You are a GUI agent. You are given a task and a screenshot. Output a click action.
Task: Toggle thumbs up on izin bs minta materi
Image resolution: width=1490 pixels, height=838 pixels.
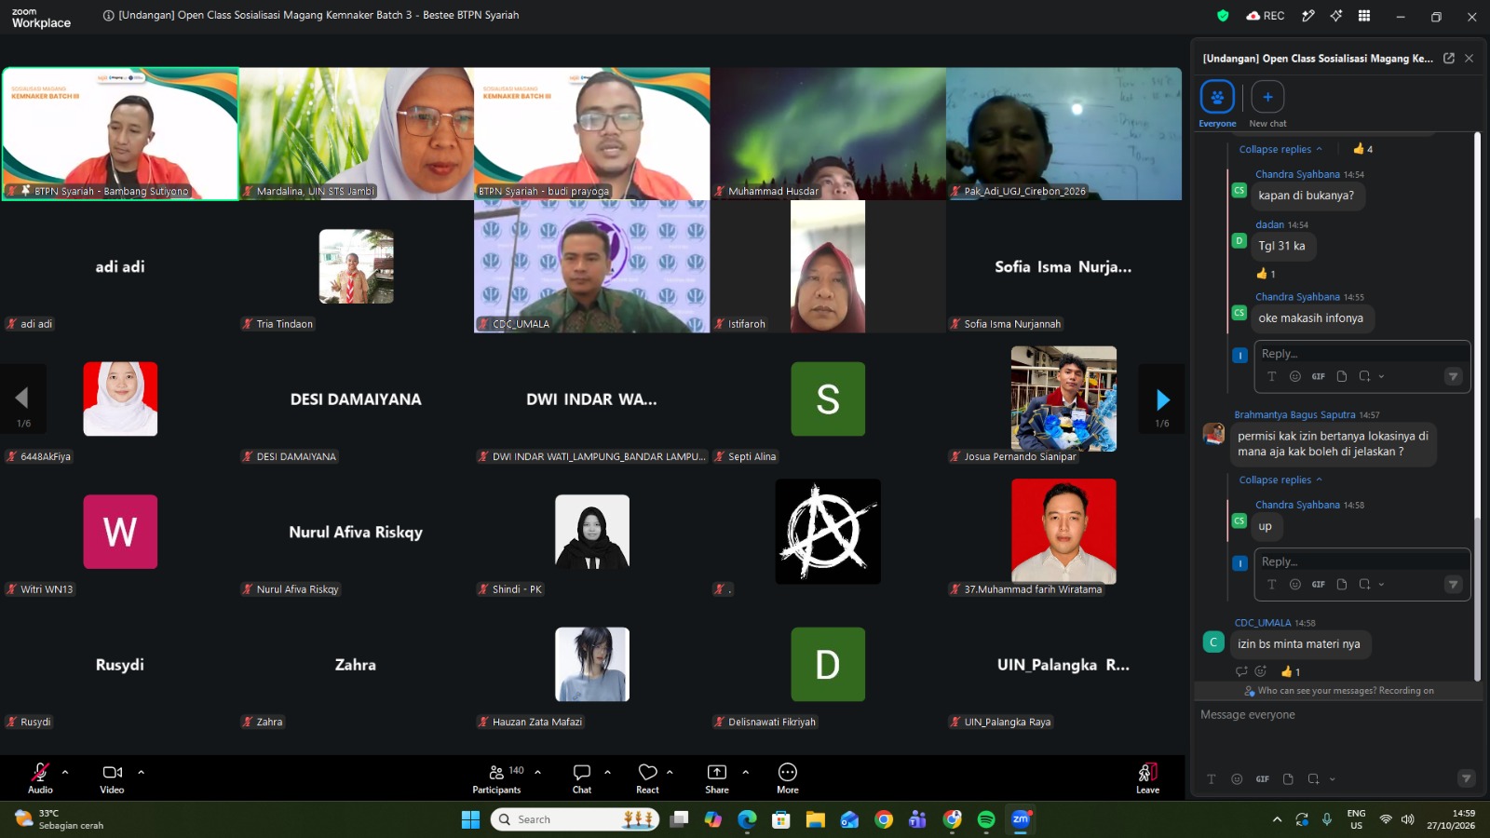coord(1291,671)
